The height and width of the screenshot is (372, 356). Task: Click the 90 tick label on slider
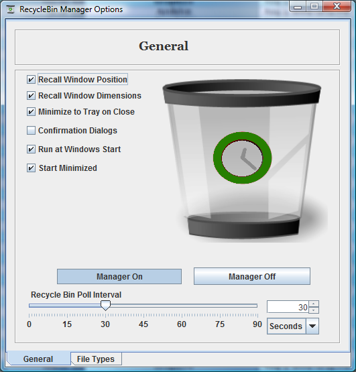257,324
